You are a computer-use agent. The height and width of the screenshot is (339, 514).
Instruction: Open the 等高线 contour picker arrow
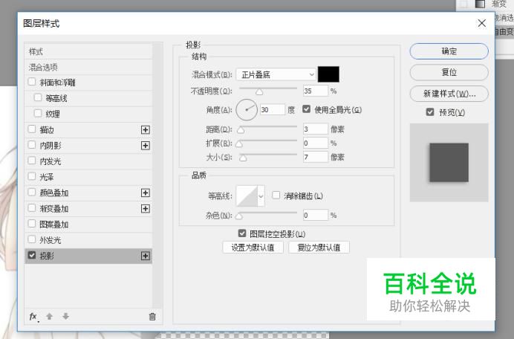click(x=261, y=196)
